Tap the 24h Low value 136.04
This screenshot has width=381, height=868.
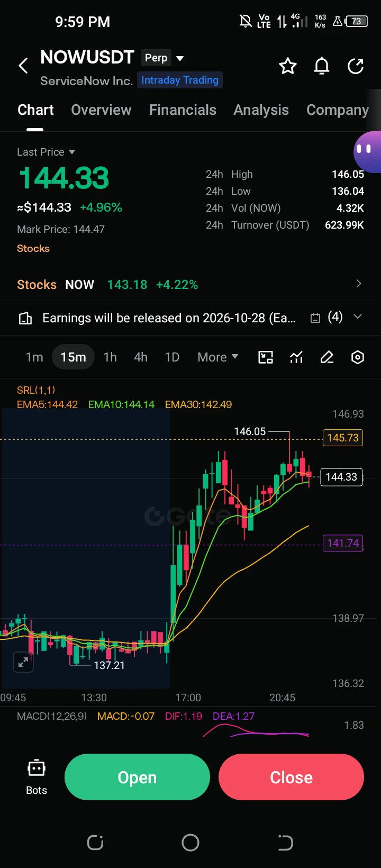(x=348, y=191)
